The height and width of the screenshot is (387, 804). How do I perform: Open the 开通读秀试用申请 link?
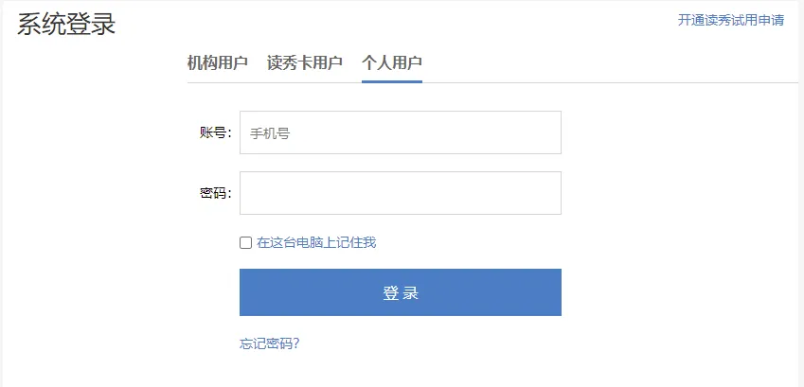click(x=731, y=21)
